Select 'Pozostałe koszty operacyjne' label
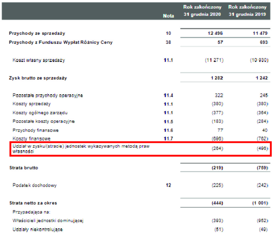The image size is (273, 234). [x=44, y=121]
